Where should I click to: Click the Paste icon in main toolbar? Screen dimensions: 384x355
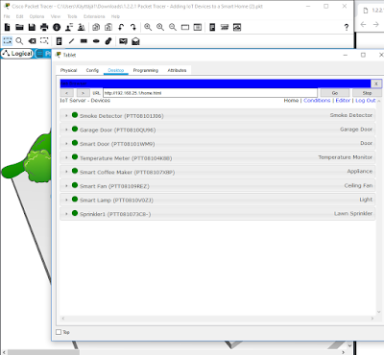tap(108, 28)
